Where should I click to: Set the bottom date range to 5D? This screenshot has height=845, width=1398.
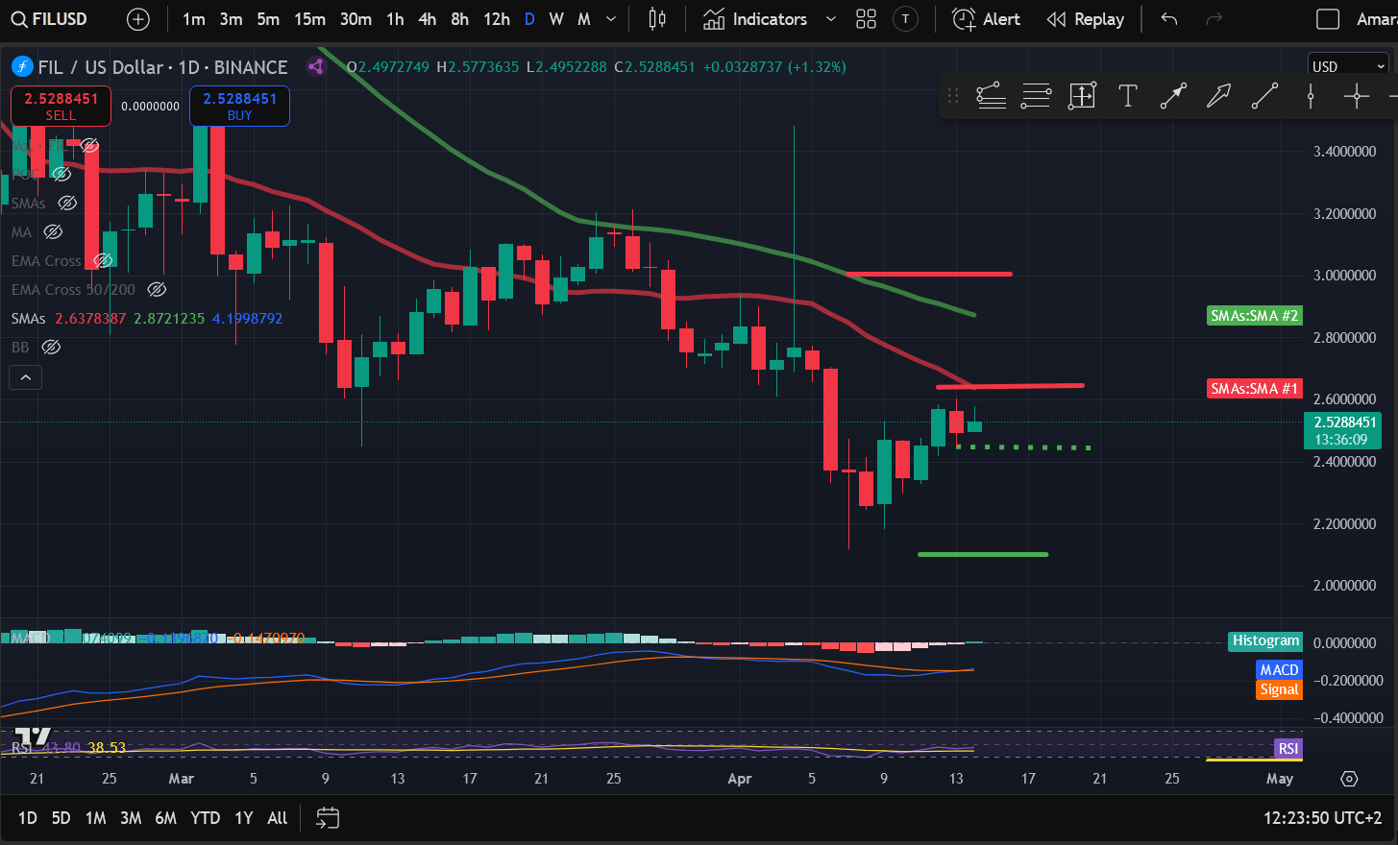(61, 818)
